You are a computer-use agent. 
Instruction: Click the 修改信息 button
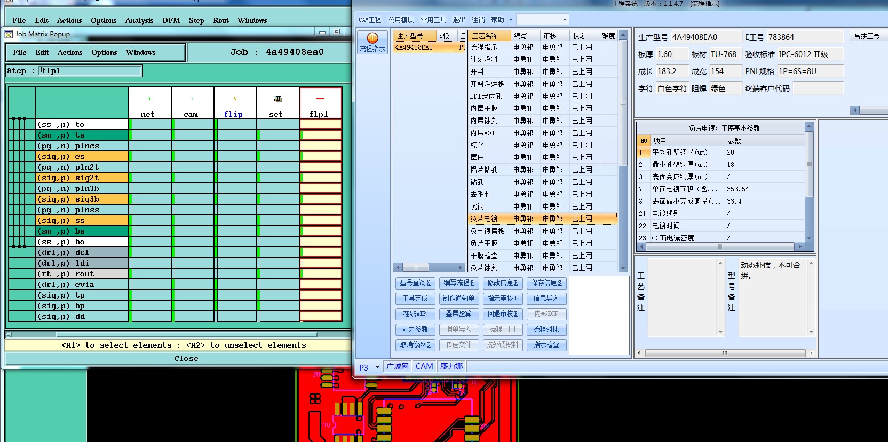coord(503,283)
